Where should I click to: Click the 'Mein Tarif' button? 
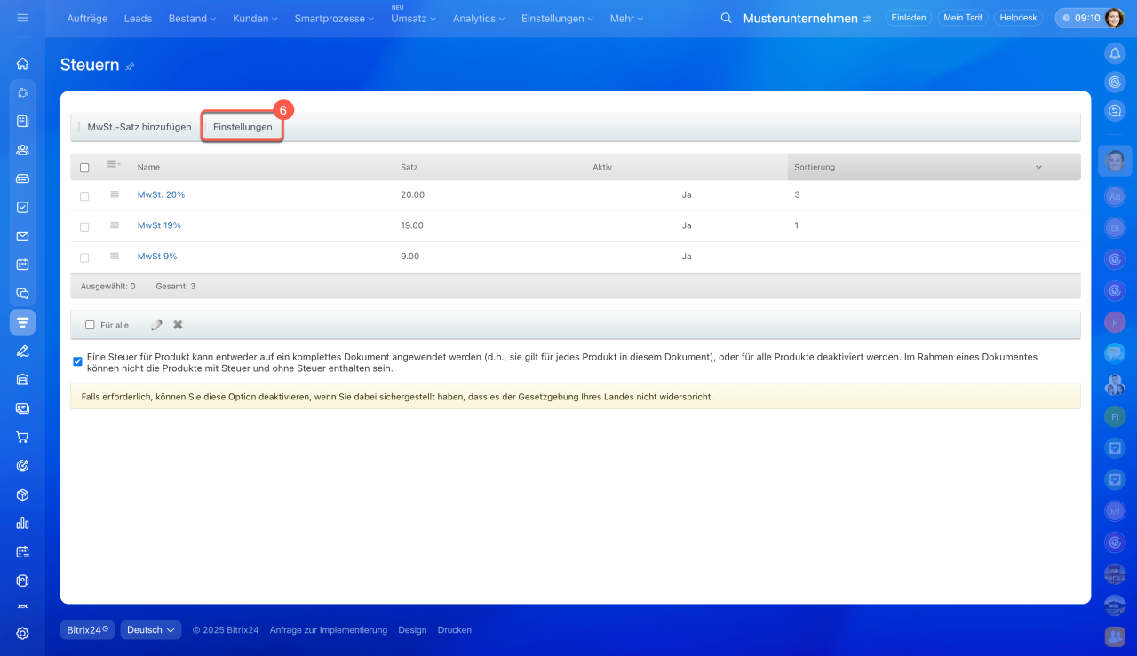coord(962,18)
